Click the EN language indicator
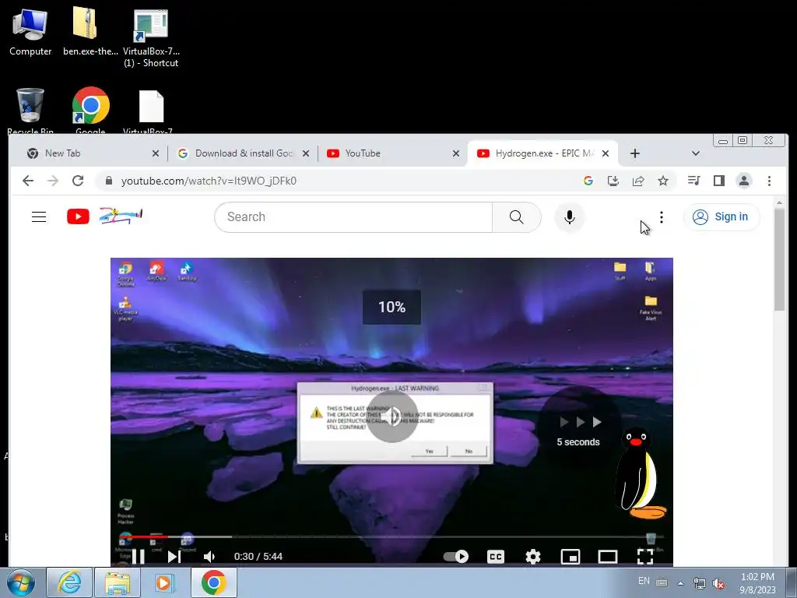This screenshot has height=598, width=797. (x=644, y=581)
